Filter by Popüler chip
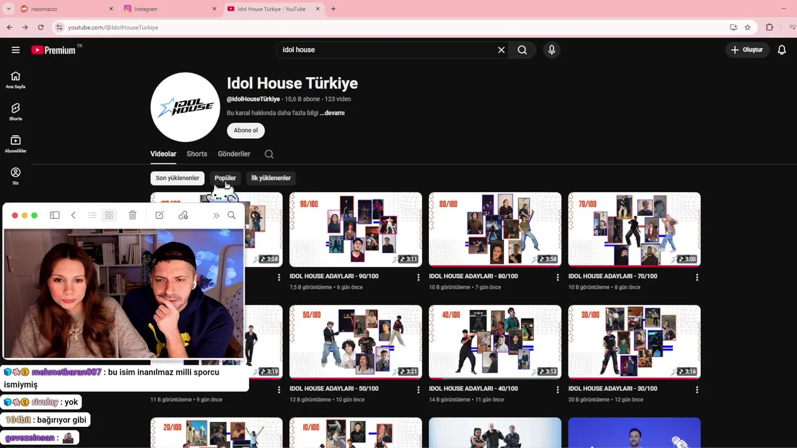 (x=225, y=178)
